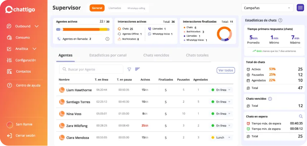Viewport: 307px width, 146px height.
Task: Click the Sam Ramie profile avatar
Action: point(10,124)
